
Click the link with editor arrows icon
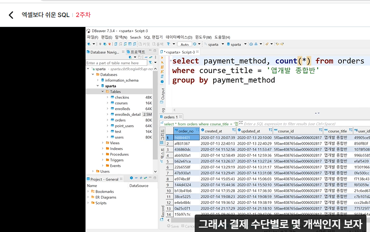[151, 57]
